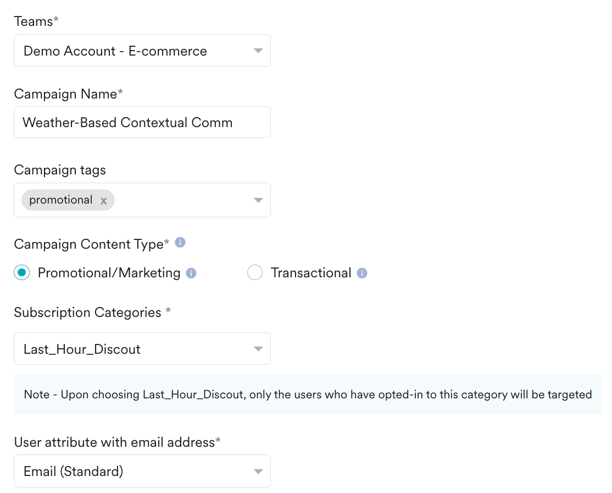Image resolution: width=612 pixels, height=493 pixels.
Task: Click the Teams field dropdown arrow
Action: (x=258, y=51)
